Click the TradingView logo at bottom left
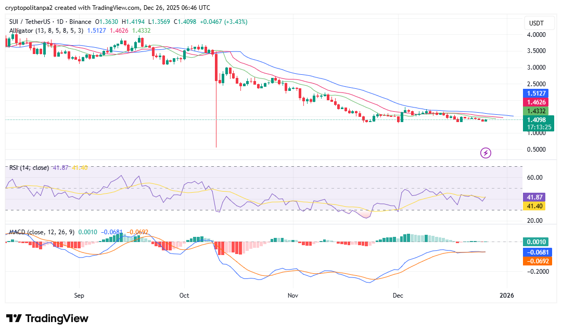Viewport: 562px width, 334px height. [x=47, y=318]
